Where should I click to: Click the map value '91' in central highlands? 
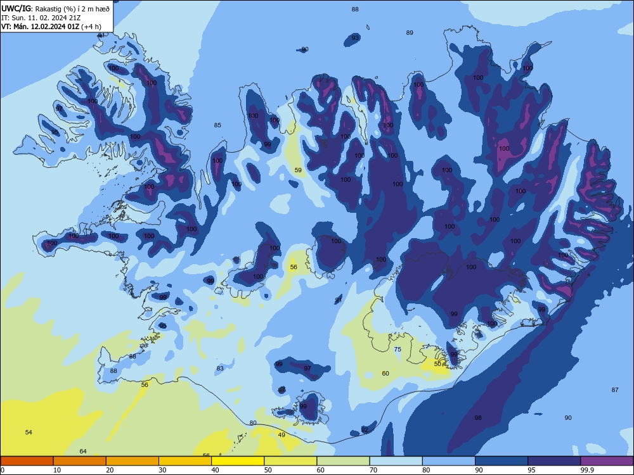[339, 300]
